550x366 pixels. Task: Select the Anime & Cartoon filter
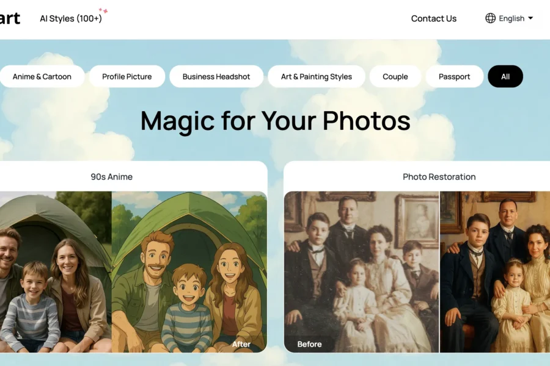click(42, 76)
